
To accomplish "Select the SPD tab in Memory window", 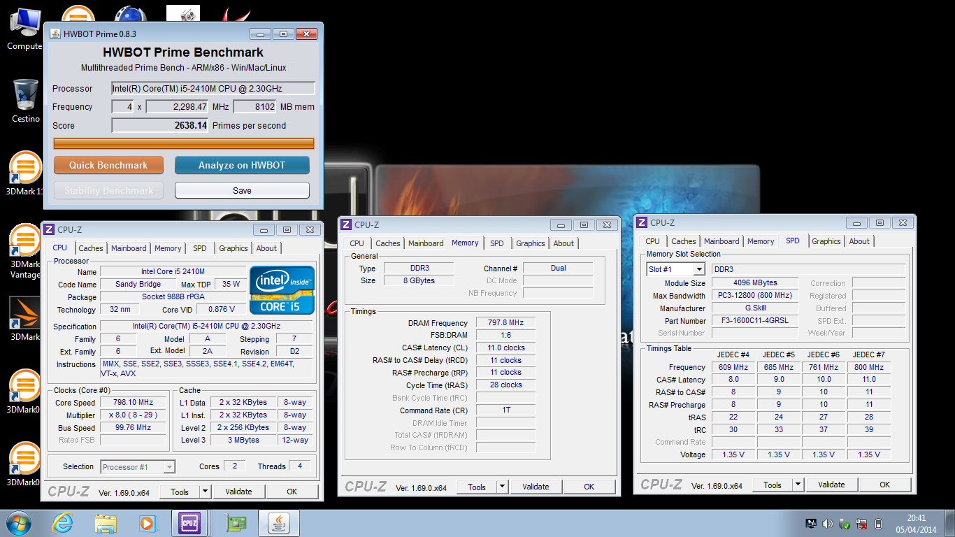I will tap(497, 243).
